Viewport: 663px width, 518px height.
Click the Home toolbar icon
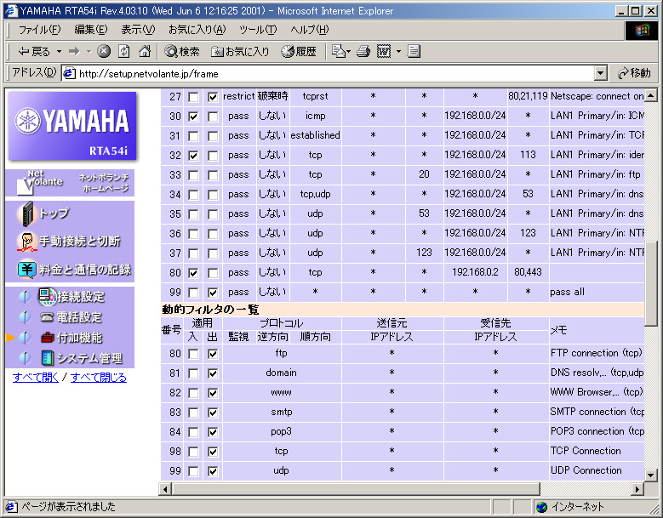pos(145,51)
